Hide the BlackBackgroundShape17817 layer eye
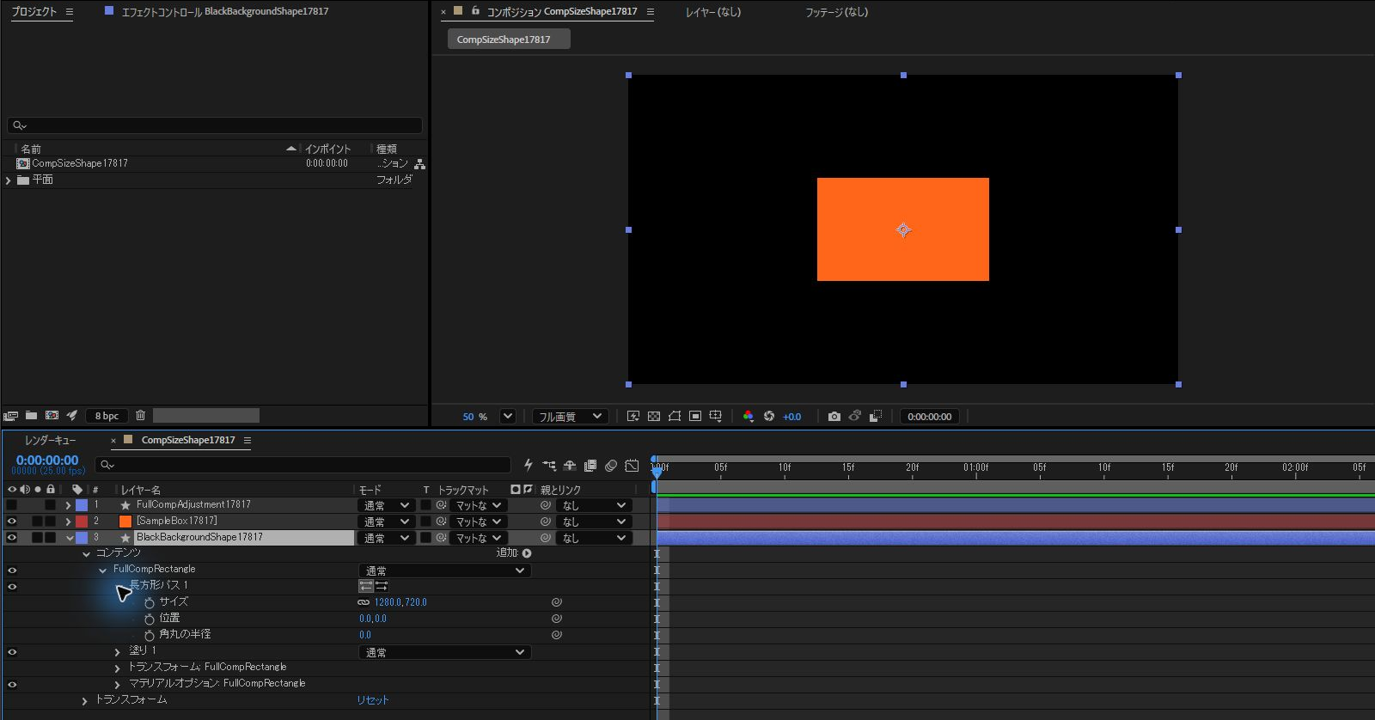Image resolution: width=1375 pixels, height=720 pixels. 12,538
